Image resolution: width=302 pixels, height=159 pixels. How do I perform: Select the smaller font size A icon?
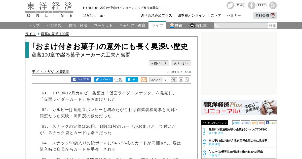pos(187,79)
